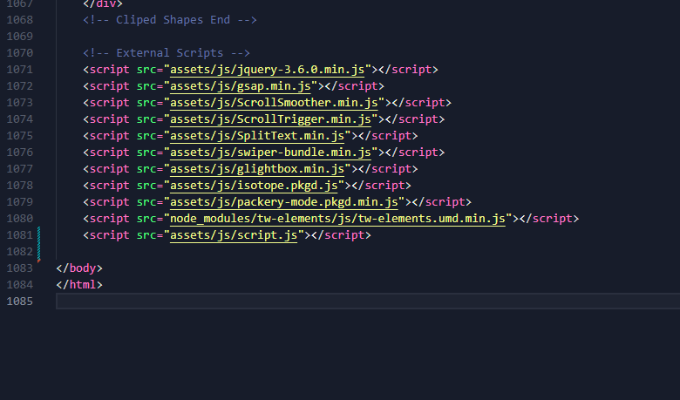Viewport: 680px width, 400px height.
Task: Open the assets/js/jquery-3.6.0.min.js link
Action: [x=267, y=70]
